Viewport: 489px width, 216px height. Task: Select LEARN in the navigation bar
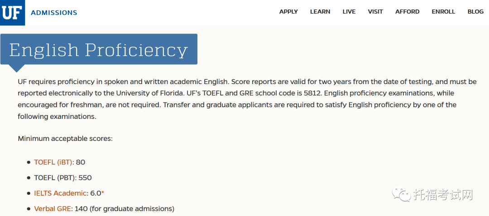tap(320, 12)
